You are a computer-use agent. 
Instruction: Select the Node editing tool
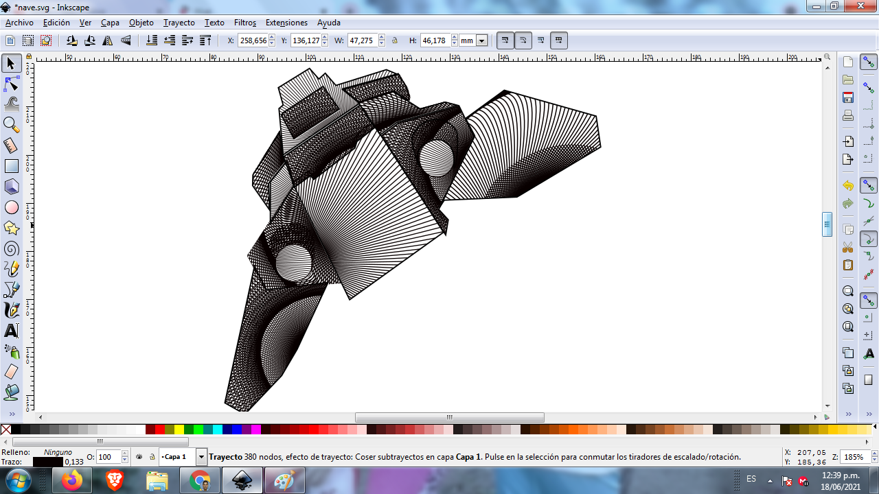[x=12, y=84]
